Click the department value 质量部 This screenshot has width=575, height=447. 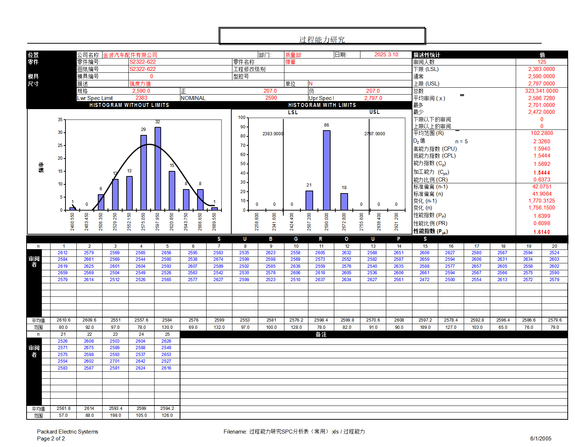(x=293, y=55)
